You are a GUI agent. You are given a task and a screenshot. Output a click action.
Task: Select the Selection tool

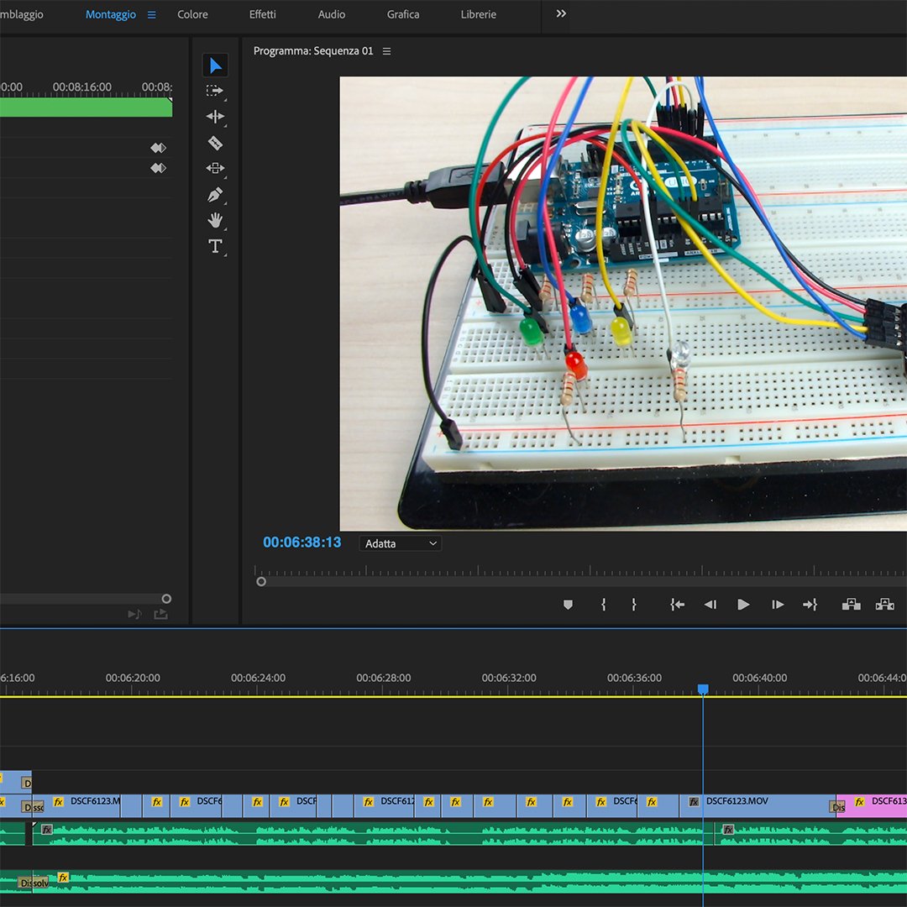click(215, 65)
